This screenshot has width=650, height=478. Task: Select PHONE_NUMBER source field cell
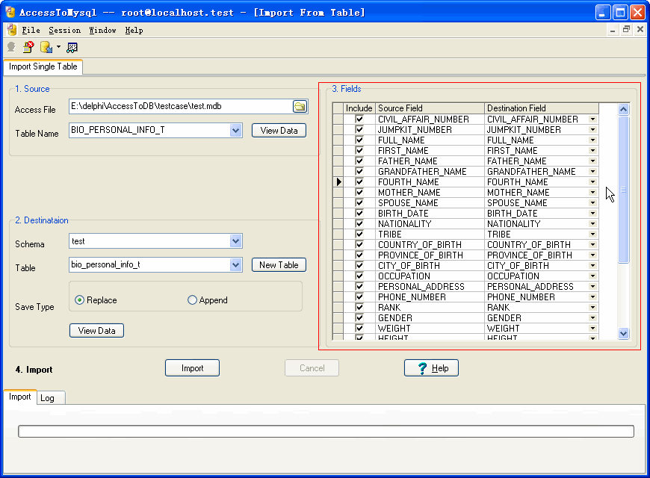[x=430, y=297]
